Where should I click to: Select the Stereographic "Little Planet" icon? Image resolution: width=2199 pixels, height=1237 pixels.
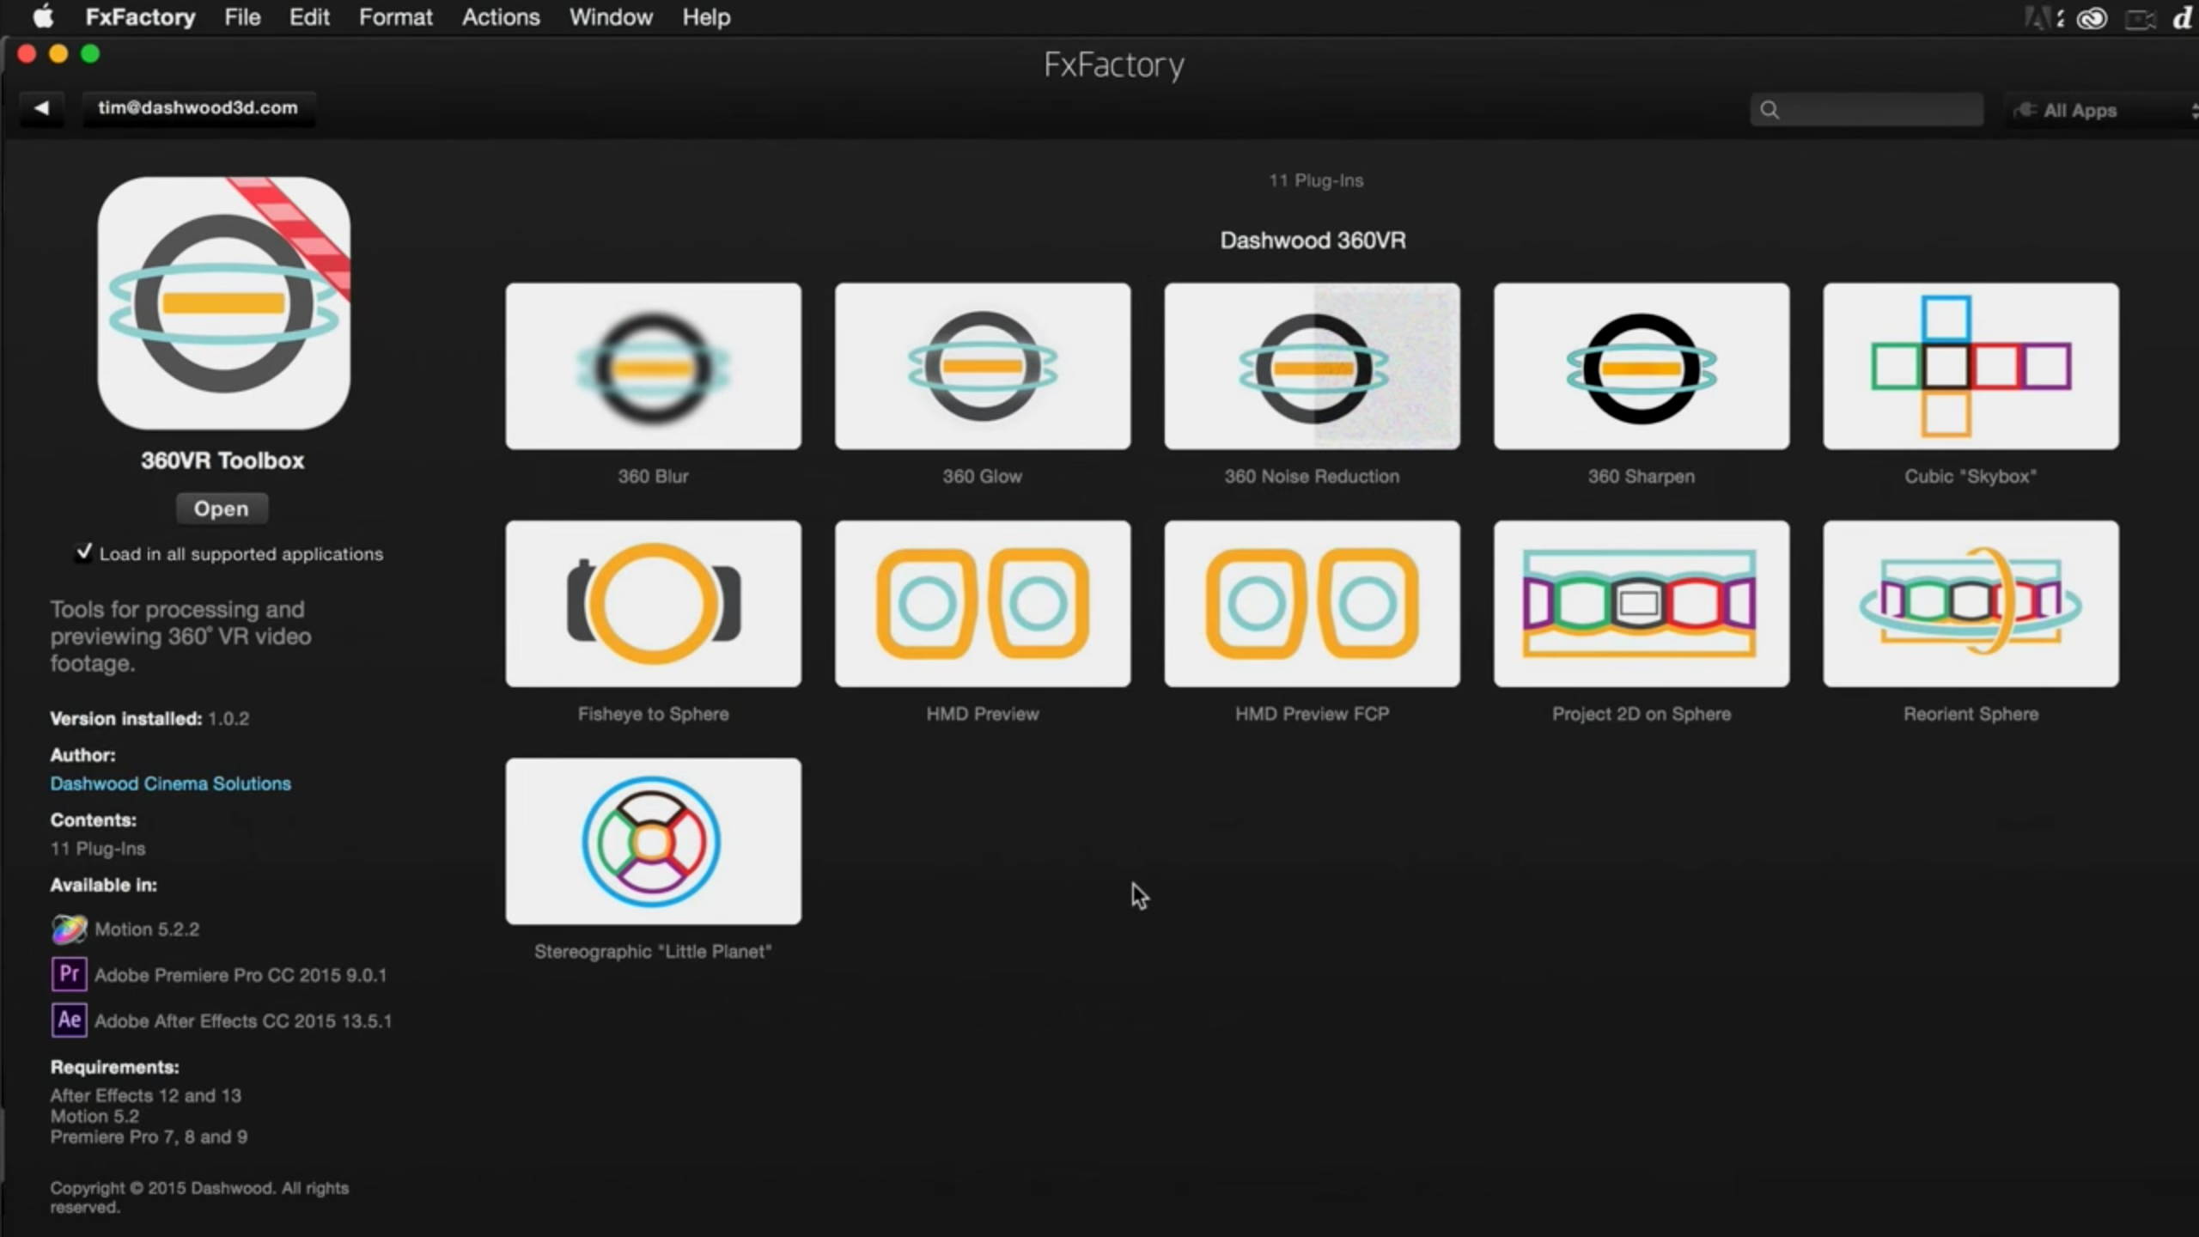click(653, 841)
